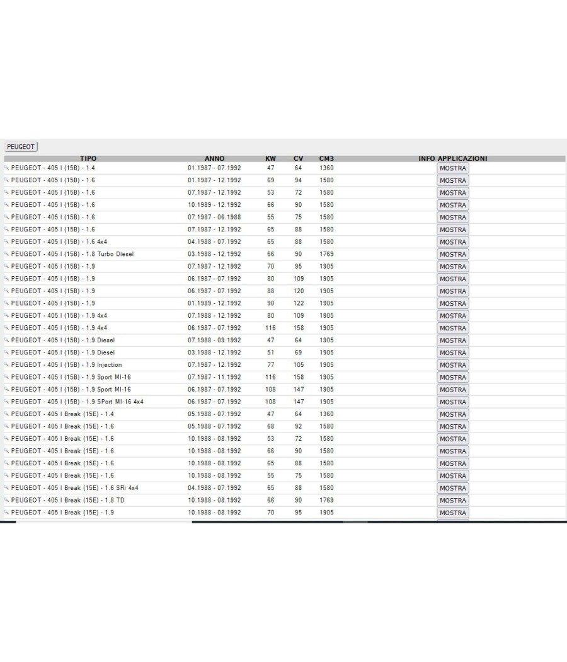The width and height of the screenshot is (567, 662).
Task: Click magnifier icon for Break 1.6 68 kW row
Action: point(6,426)
